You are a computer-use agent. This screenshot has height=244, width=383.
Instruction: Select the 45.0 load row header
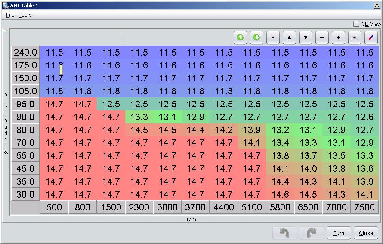click(25, 169)
